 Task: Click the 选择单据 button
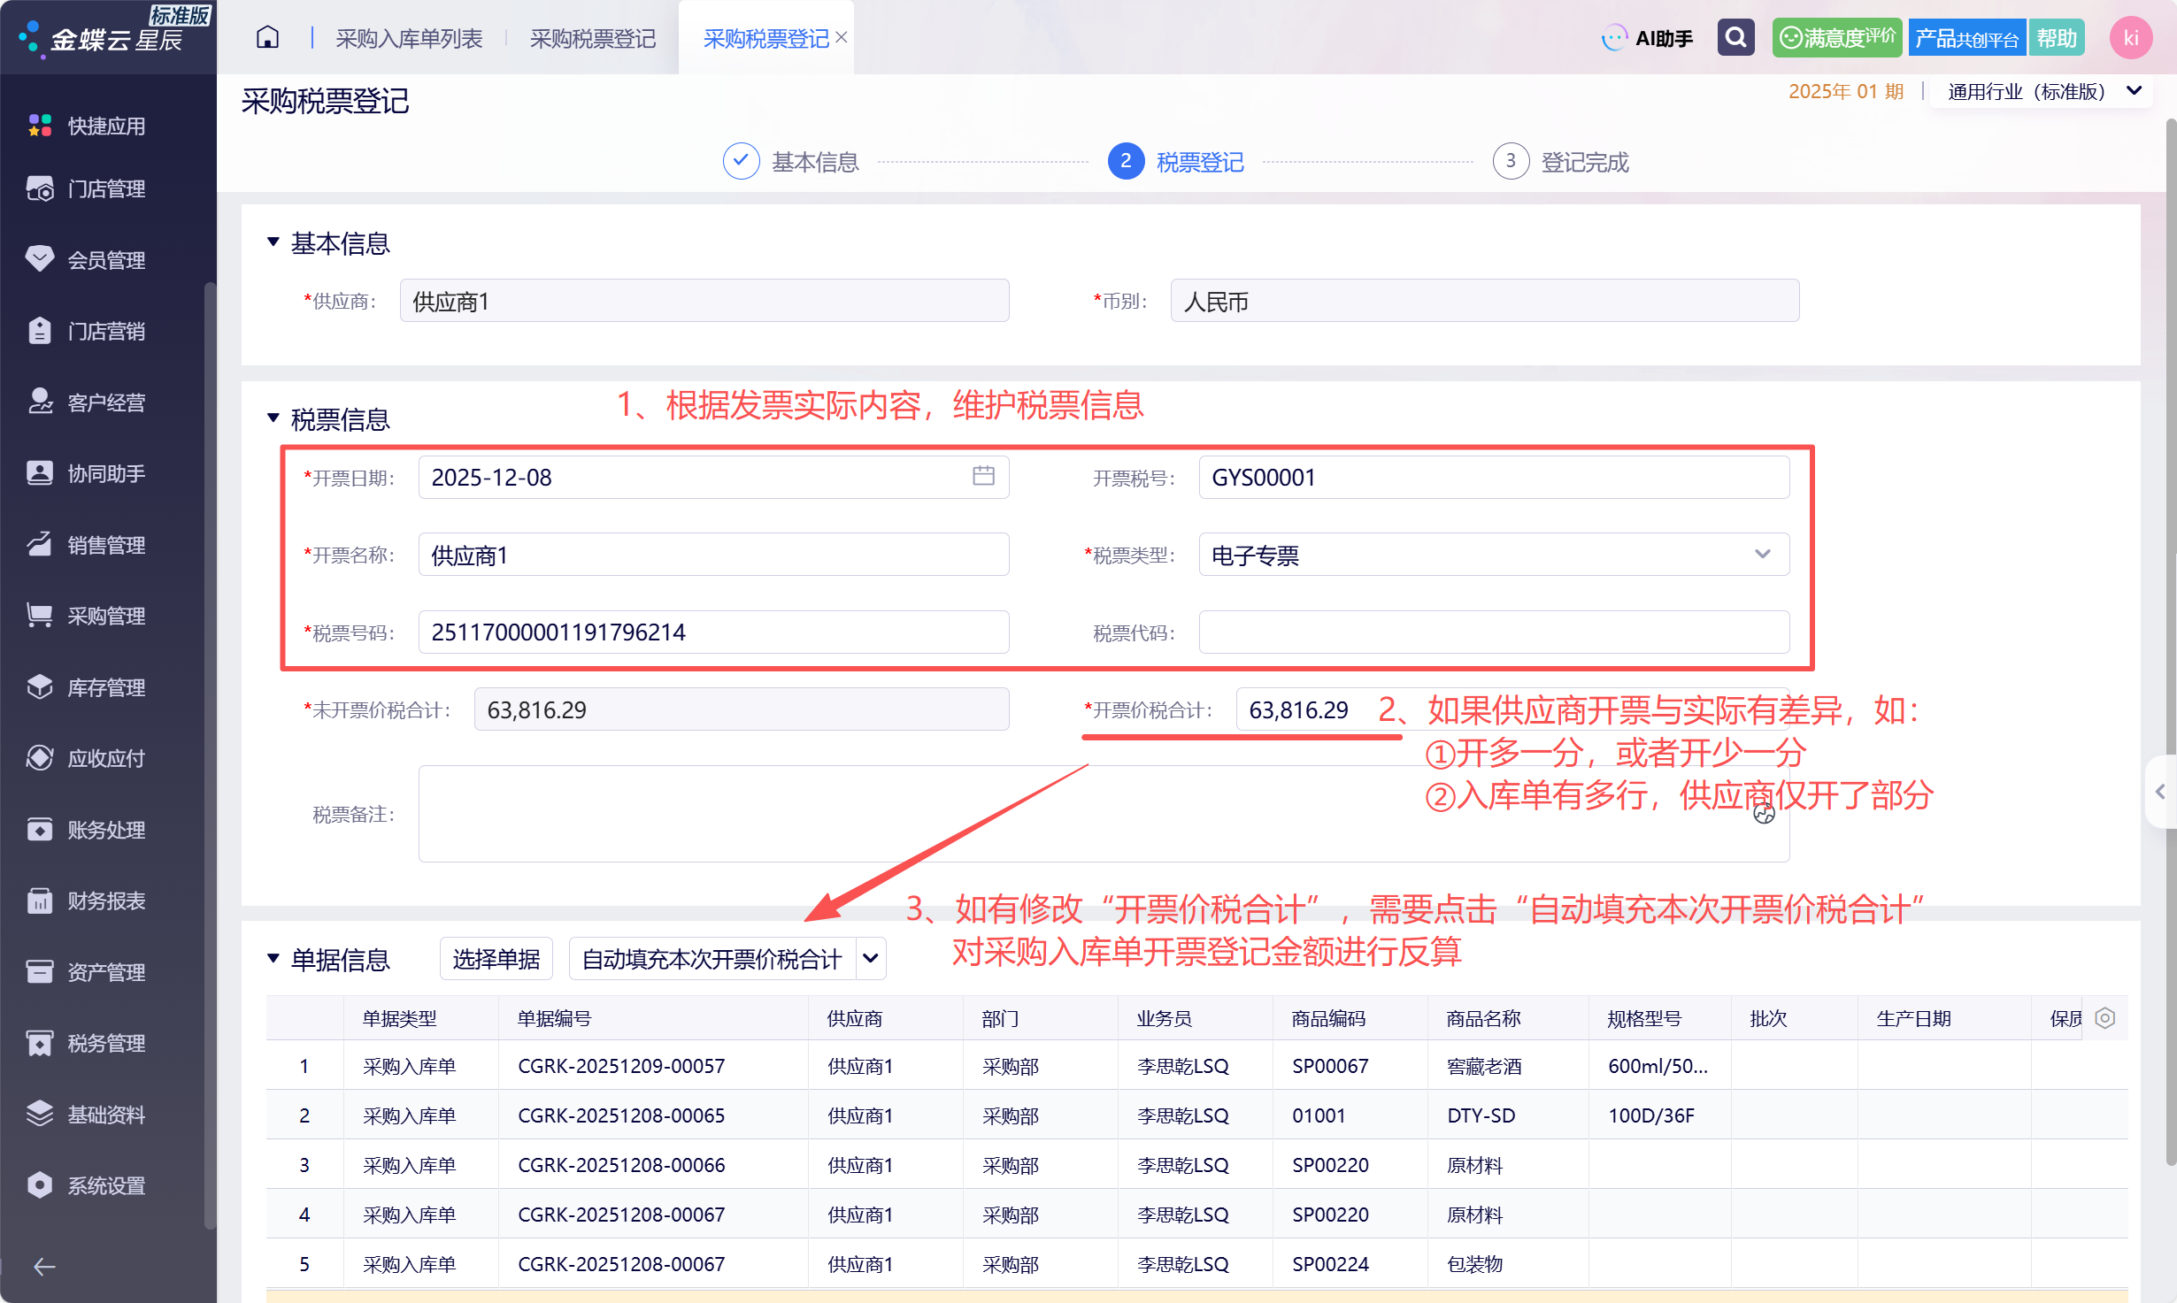(x=496, y=959)
